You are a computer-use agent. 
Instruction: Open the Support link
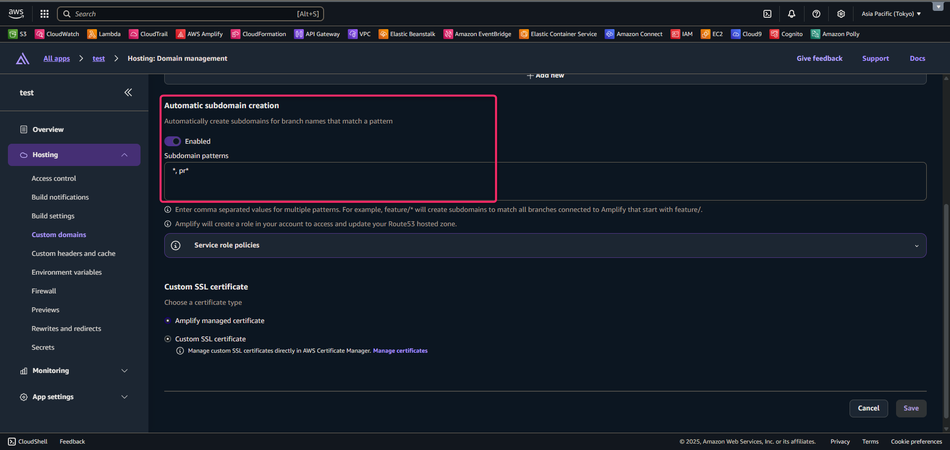[x=875, y=58]
